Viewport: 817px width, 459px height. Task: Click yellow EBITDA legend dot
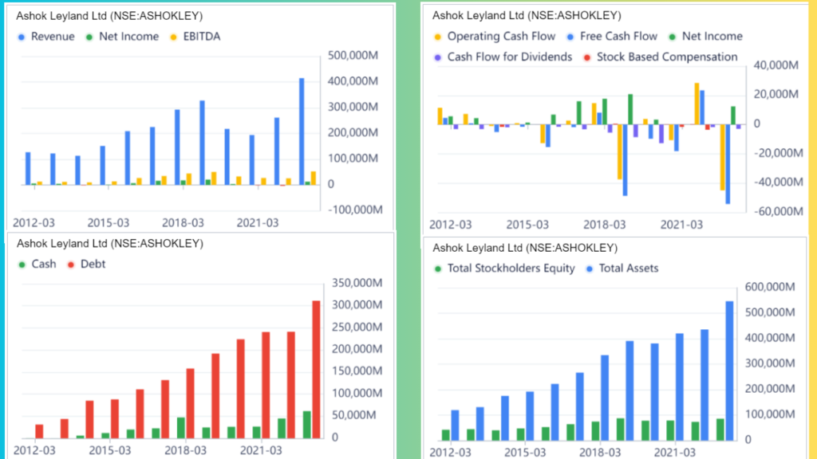pyautogui.click(x=173, y=37)
